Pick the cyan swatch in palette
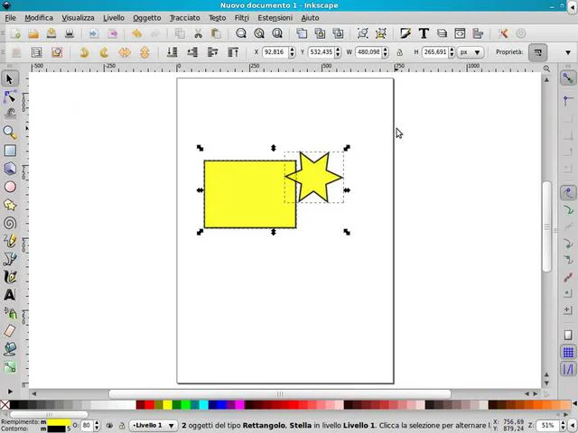 coord(203,405)
